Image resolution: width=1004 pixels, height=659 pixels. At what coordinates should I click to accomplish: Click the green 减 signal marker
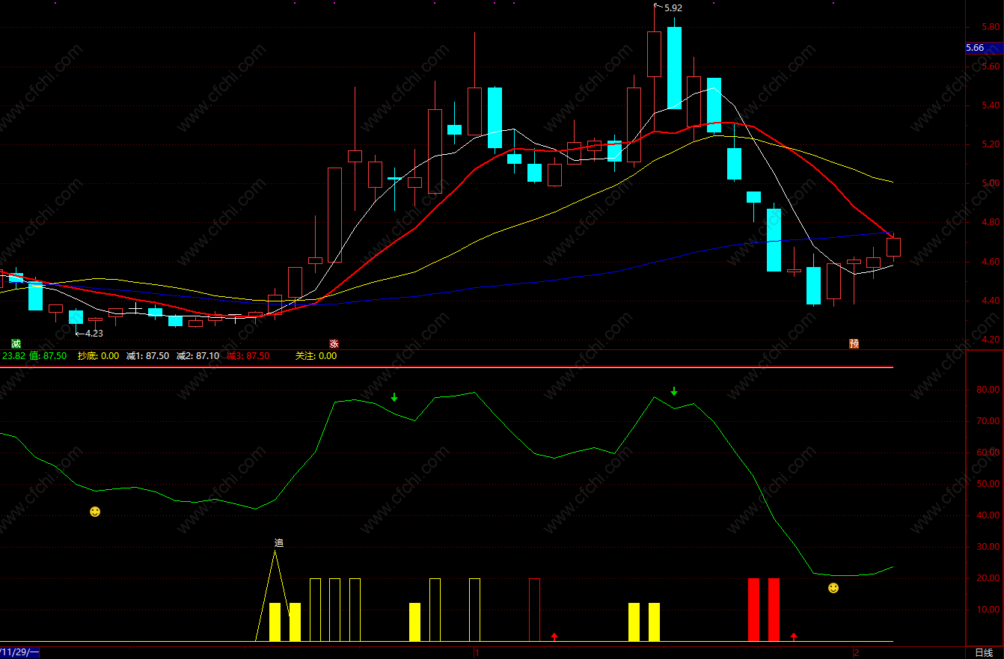15,344
